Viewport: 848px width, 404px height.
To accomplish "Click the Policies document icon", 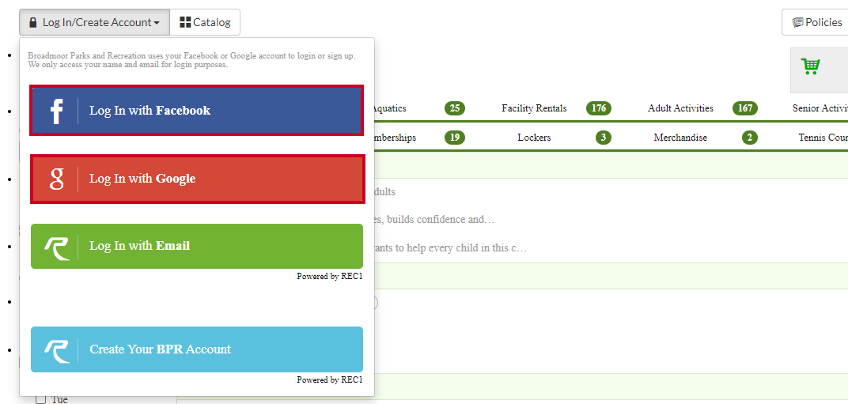I will pos(797,22).
